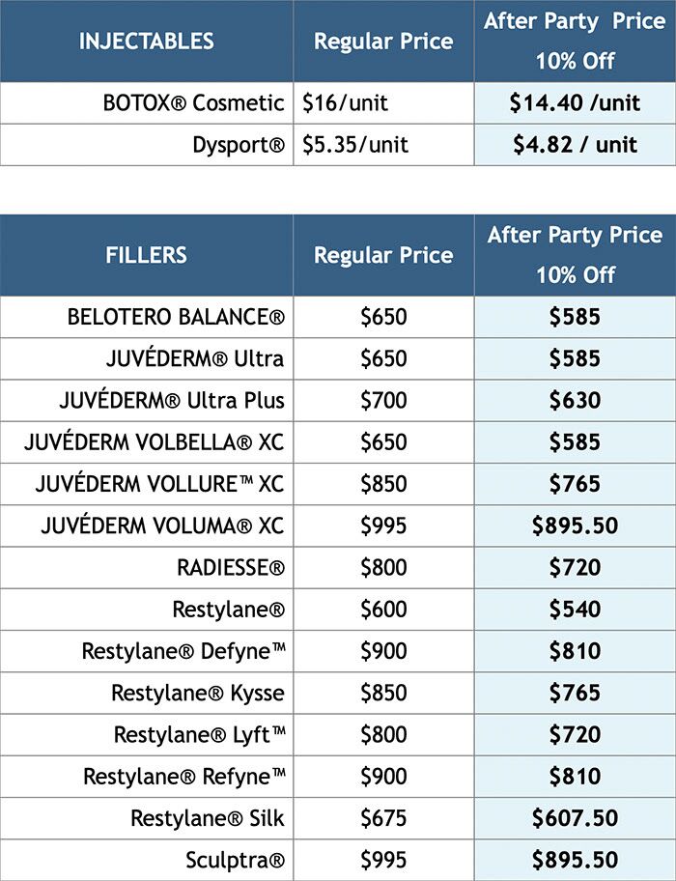676x881 pixels.
Task: Select the Sculptra® product name
Action: point(236,860)
